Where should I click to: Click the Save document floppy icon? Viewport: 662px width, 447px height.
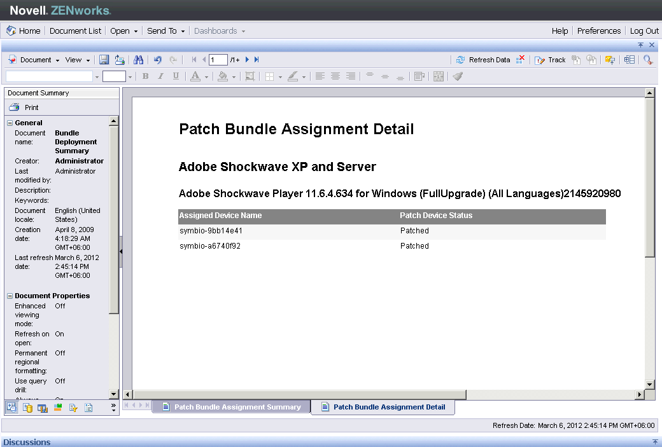(x=104, y=60)
